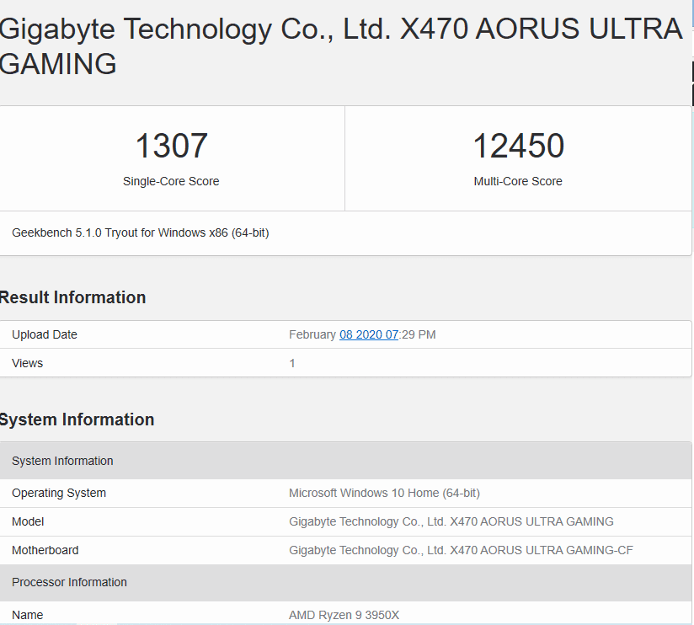Click the large 'System Information' section heading
Viewport: 694px width, 625px height.
point(77,419)
